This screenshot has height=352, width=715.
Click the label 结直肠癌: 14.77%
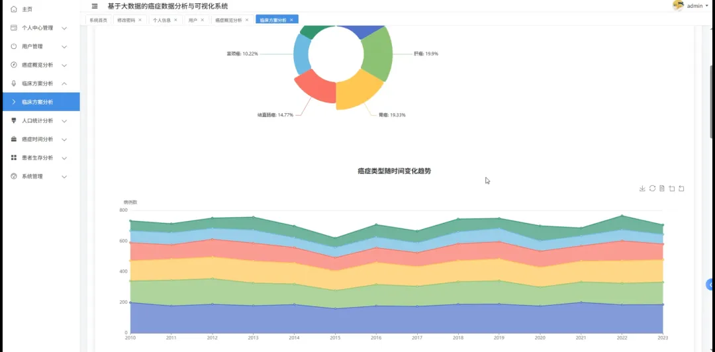pos(275,115)
